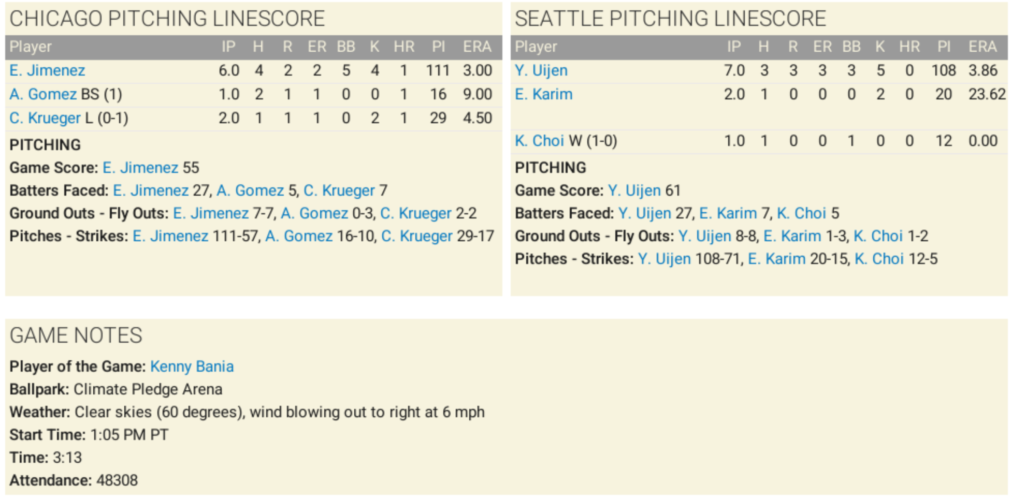
Task: Open C. Krueger link beside L (0-1)
Action: pyautogui.click(x=45, y=118)
